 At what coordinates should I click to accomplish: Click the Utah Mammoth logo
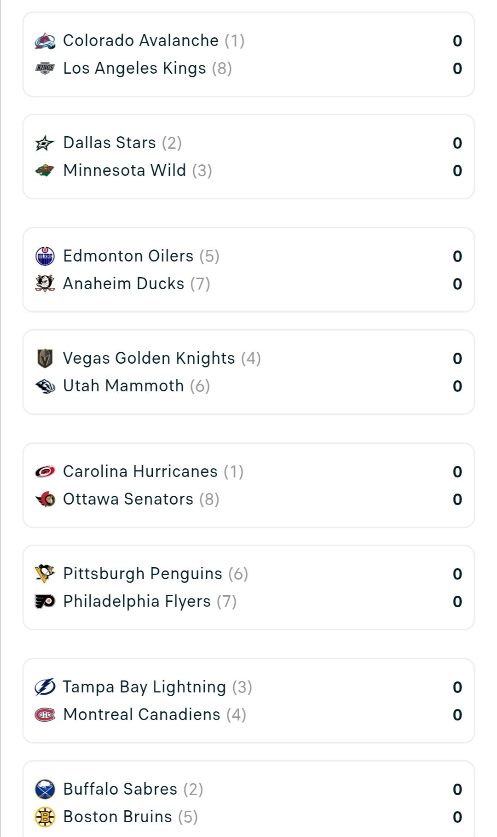point(45,386)
